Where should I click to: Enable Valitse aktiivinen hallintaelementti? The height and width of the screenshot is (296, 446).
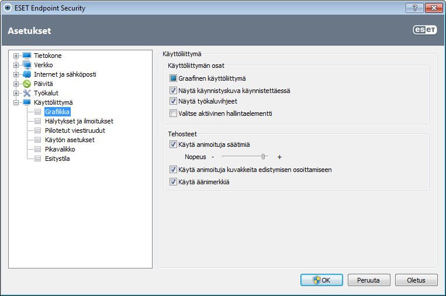pyautogui.click(x=173, y=113)
